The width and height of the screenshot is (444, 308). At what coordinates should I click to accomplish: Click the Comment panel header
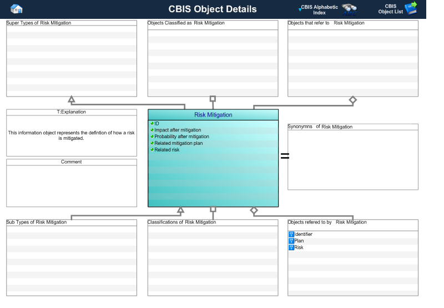click(x=72, y=162)
